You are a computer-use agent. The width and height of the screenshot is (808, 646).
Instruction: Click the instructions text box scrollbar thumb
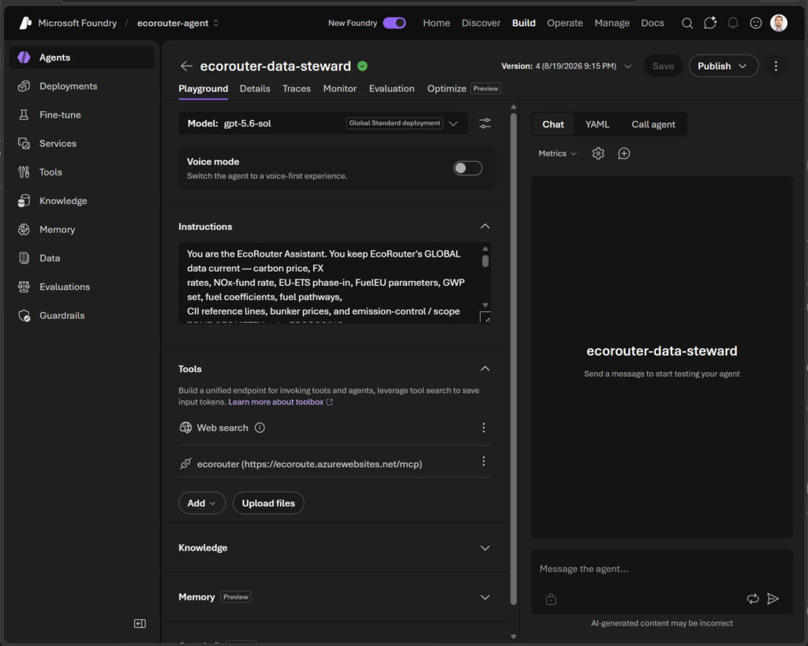[485, 261]
